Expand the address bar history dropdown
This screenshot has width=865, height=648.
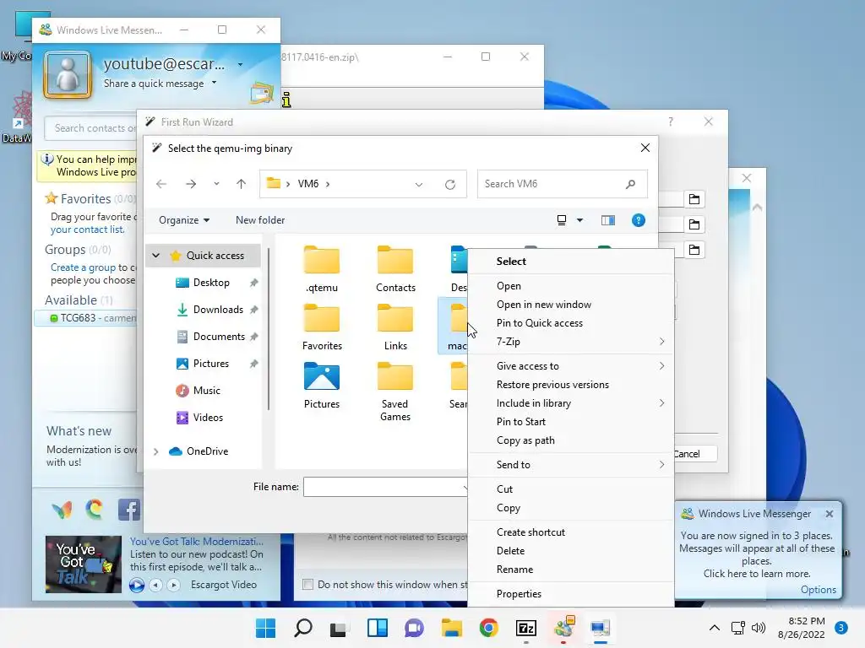(x=419, y=185)
